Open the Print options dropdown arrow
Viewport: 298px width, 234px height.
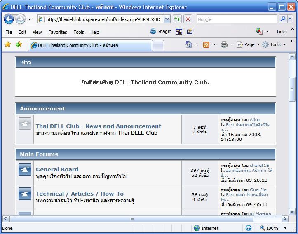[232, 44]
